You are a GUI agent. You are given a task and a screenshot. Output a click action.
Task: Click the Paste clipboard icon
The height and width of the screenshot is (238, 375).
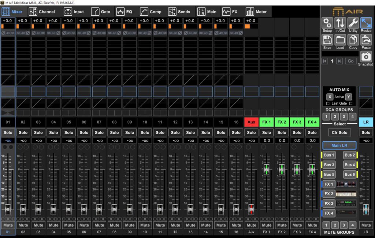(x=366, y=40)
